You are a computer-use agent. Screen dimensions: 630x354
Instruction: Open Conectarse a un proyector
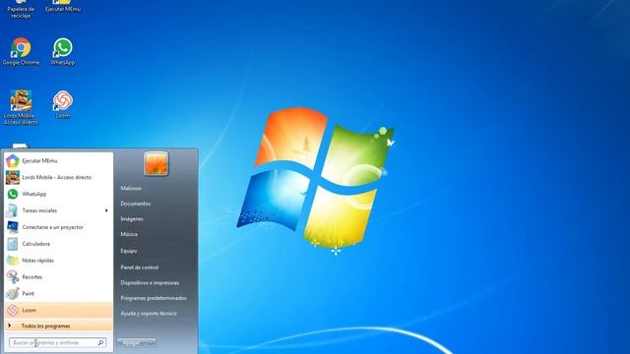pos(58,227)
